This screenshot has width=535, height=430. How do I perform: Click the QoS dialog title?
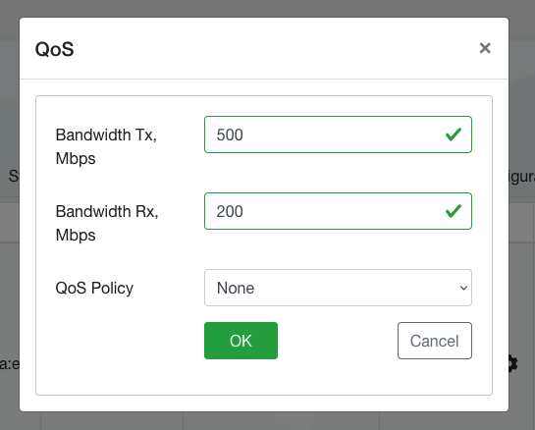55,49
